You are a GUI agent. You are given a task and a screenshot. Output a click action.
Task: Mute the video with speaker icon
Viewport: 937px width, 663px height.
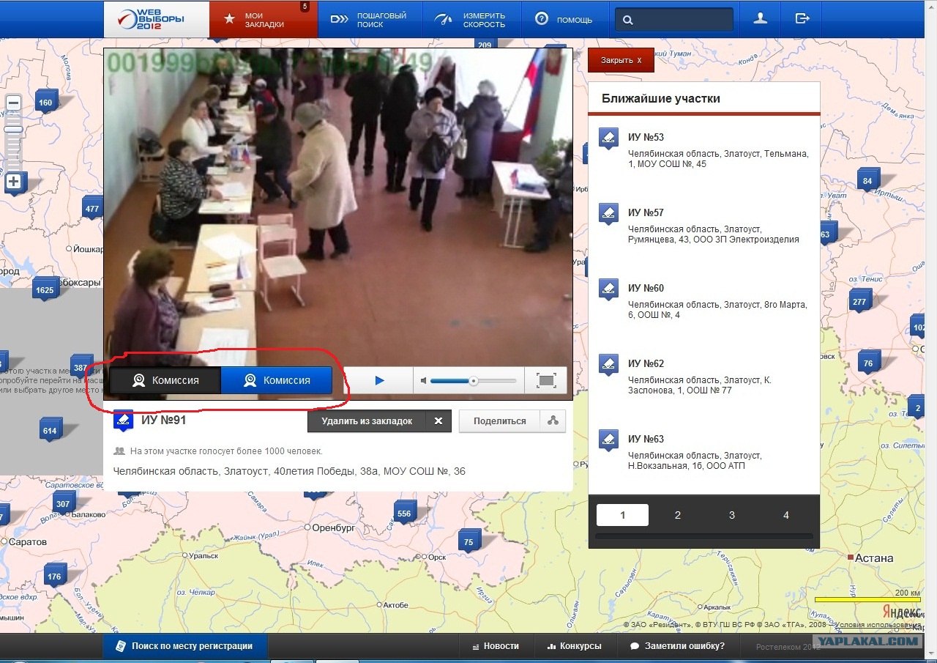[423, 380]
